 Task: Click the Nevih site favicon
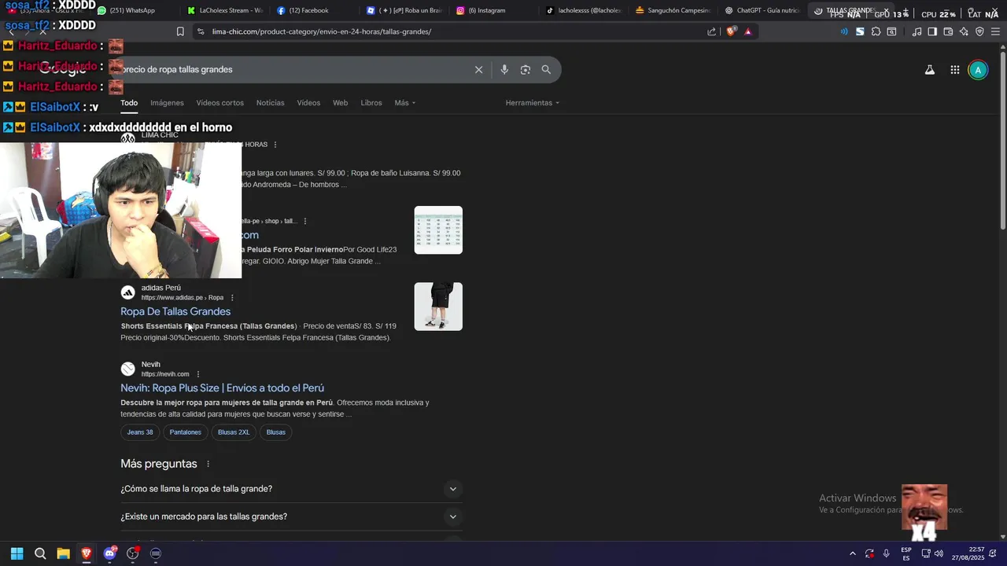click(127, 369)
